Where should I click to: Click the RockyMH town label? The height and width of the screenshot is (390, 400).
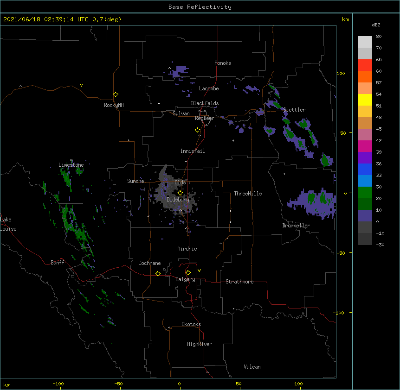click(114, 105)
